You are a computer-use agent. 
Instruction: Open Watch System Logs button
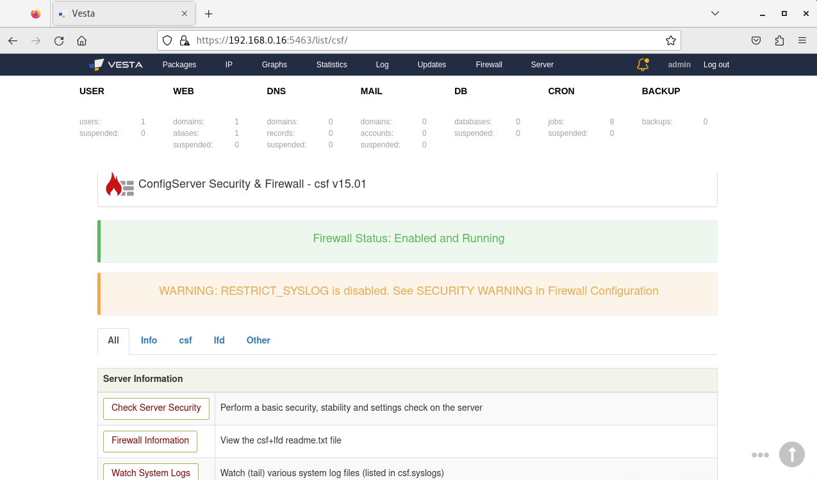pyautogui.click(x=151, y=473)
